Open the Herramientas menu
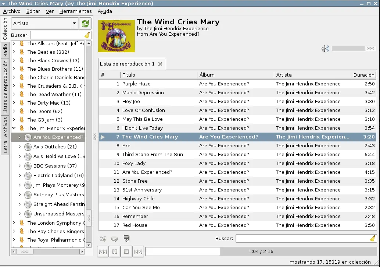This screenshot has width=380, height=267. [76, 11]
